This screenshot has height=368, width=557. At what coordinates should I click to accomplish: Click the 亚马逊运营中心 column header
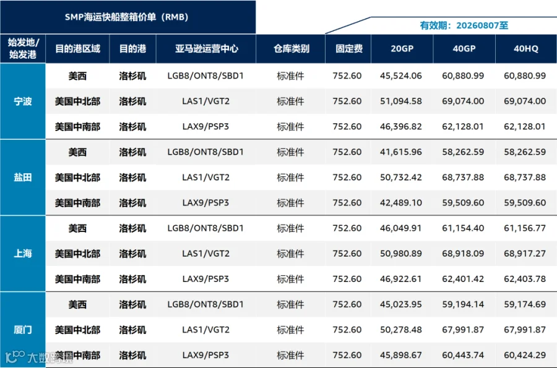tap(206, 49)
